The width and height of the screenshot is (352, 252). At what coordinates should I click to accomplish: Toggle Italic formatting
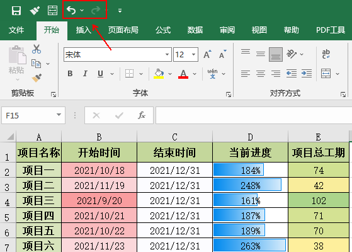[85, 74]
